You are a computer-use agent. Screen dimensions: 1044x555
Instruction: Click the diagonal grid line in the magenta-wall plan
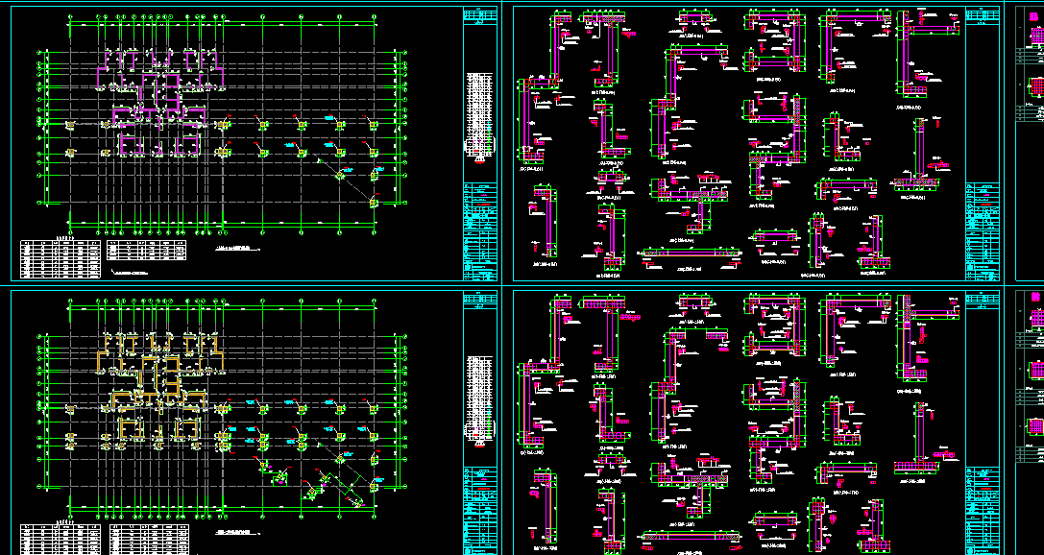342,180
